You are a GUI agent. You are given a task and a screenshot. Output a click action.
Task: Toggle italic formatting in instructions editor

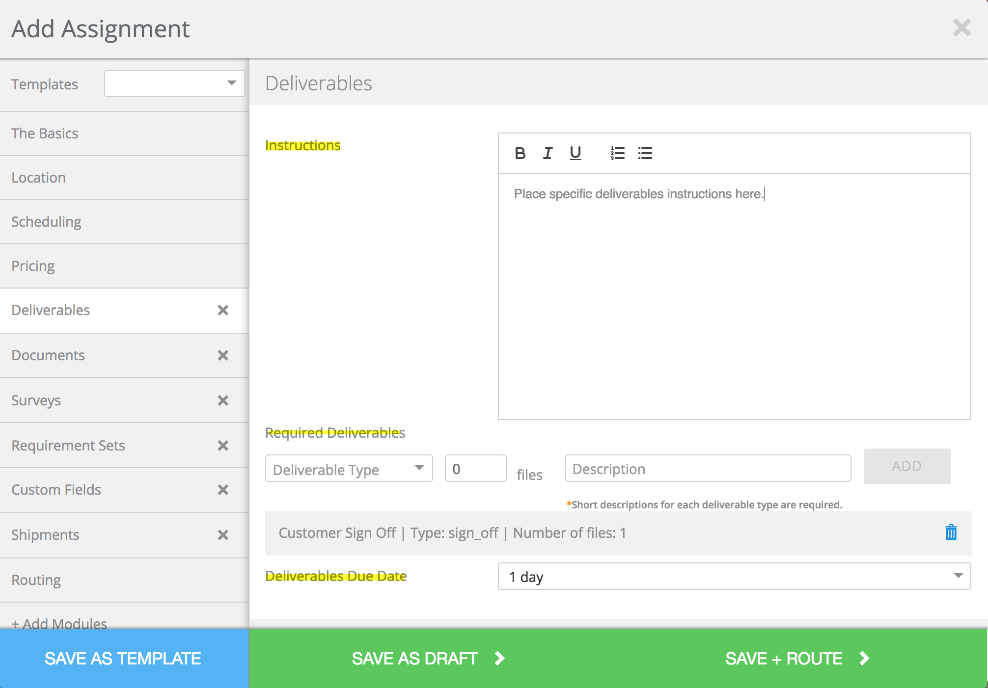click(548, 154)
